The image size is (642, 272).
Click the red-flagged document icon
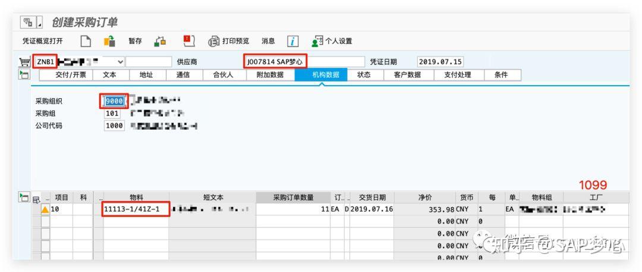click(189, 41)
